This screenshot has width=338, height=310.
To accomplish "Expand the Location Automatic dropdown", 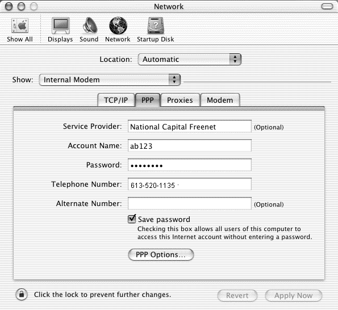I will 189,59.
